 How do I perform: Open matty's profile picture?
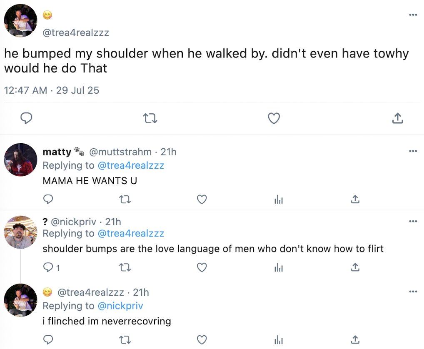coord(20,160)
